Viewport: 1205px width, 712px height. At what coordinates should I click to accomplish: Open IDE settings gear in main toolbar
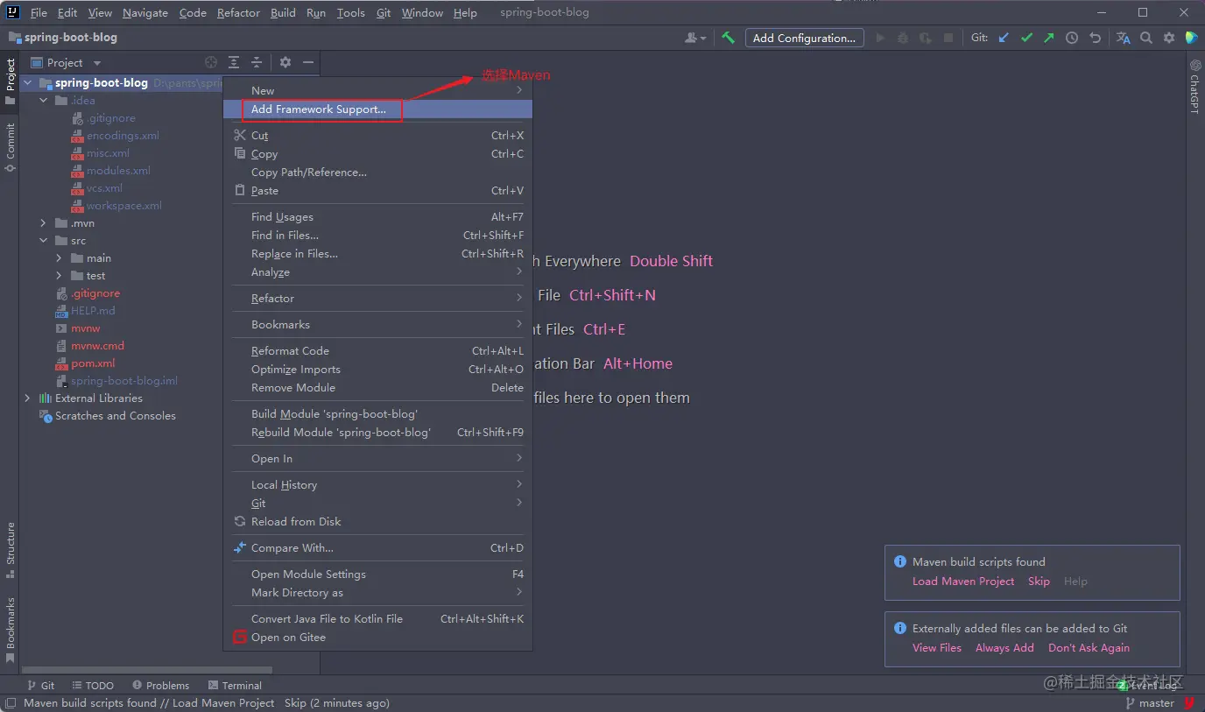(x=1169, y=38)
